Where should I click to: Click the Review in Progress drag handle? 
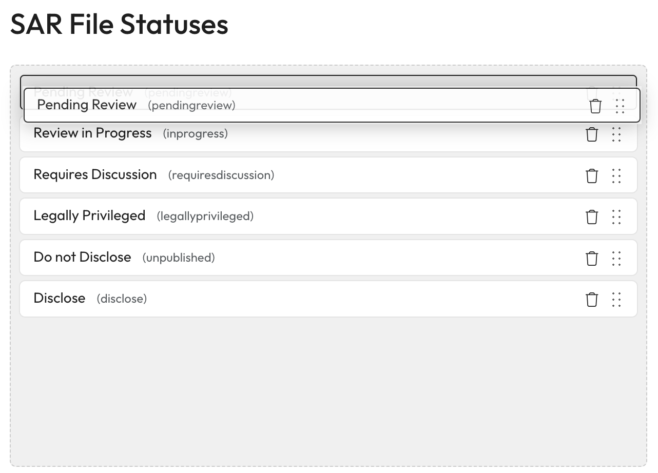click(x=616, y=134)
